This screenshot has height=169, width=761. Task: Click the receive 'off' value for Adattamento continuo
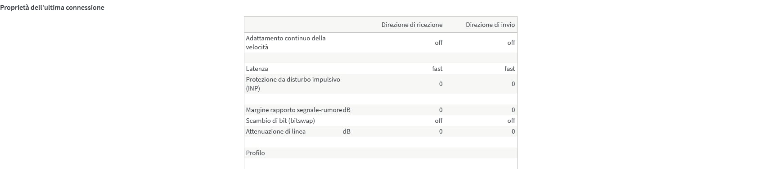tap(439, 43)
